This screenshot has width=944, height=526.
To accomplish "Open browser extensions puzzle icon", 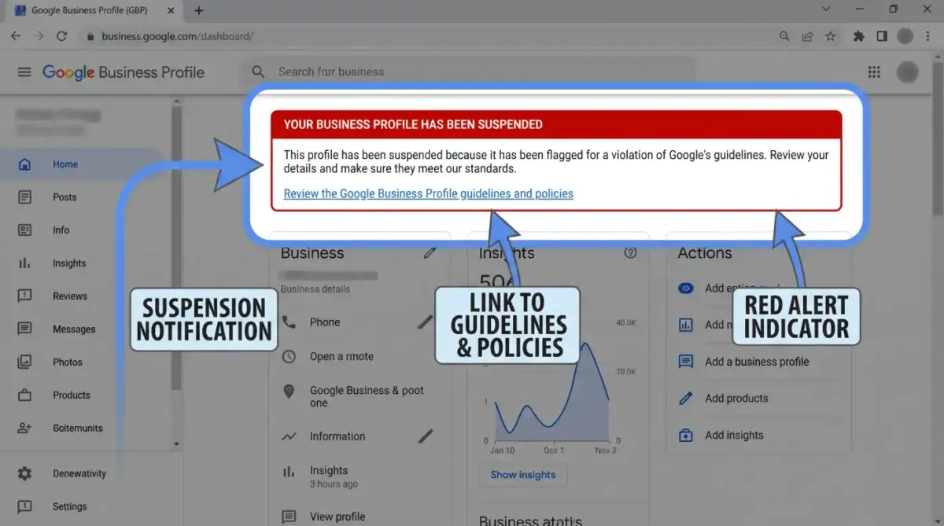I will [x=859, y=36].
